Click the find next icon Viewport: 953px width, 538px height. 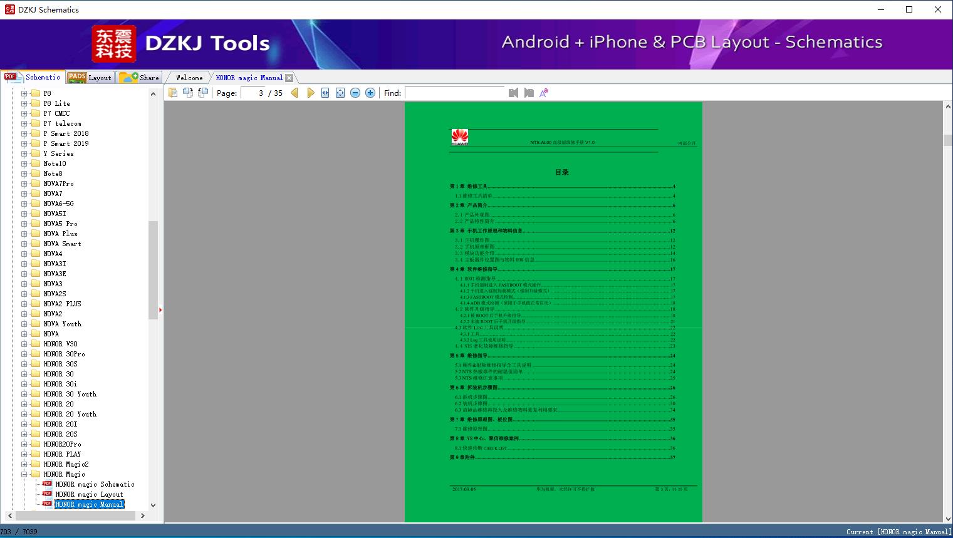pos(529,93)
